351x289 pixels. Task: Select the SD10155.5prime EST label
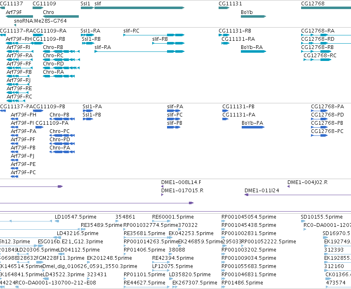pos(322,217)
